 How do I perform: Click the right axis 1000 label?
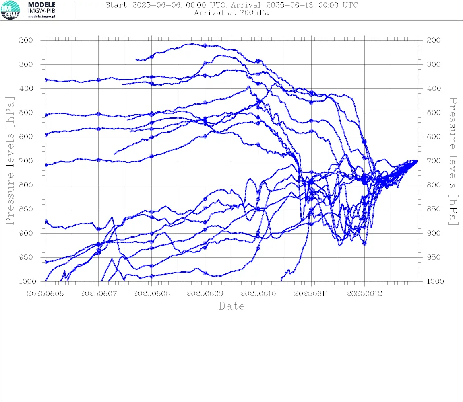pyautogui.click(x=435, y=281)
